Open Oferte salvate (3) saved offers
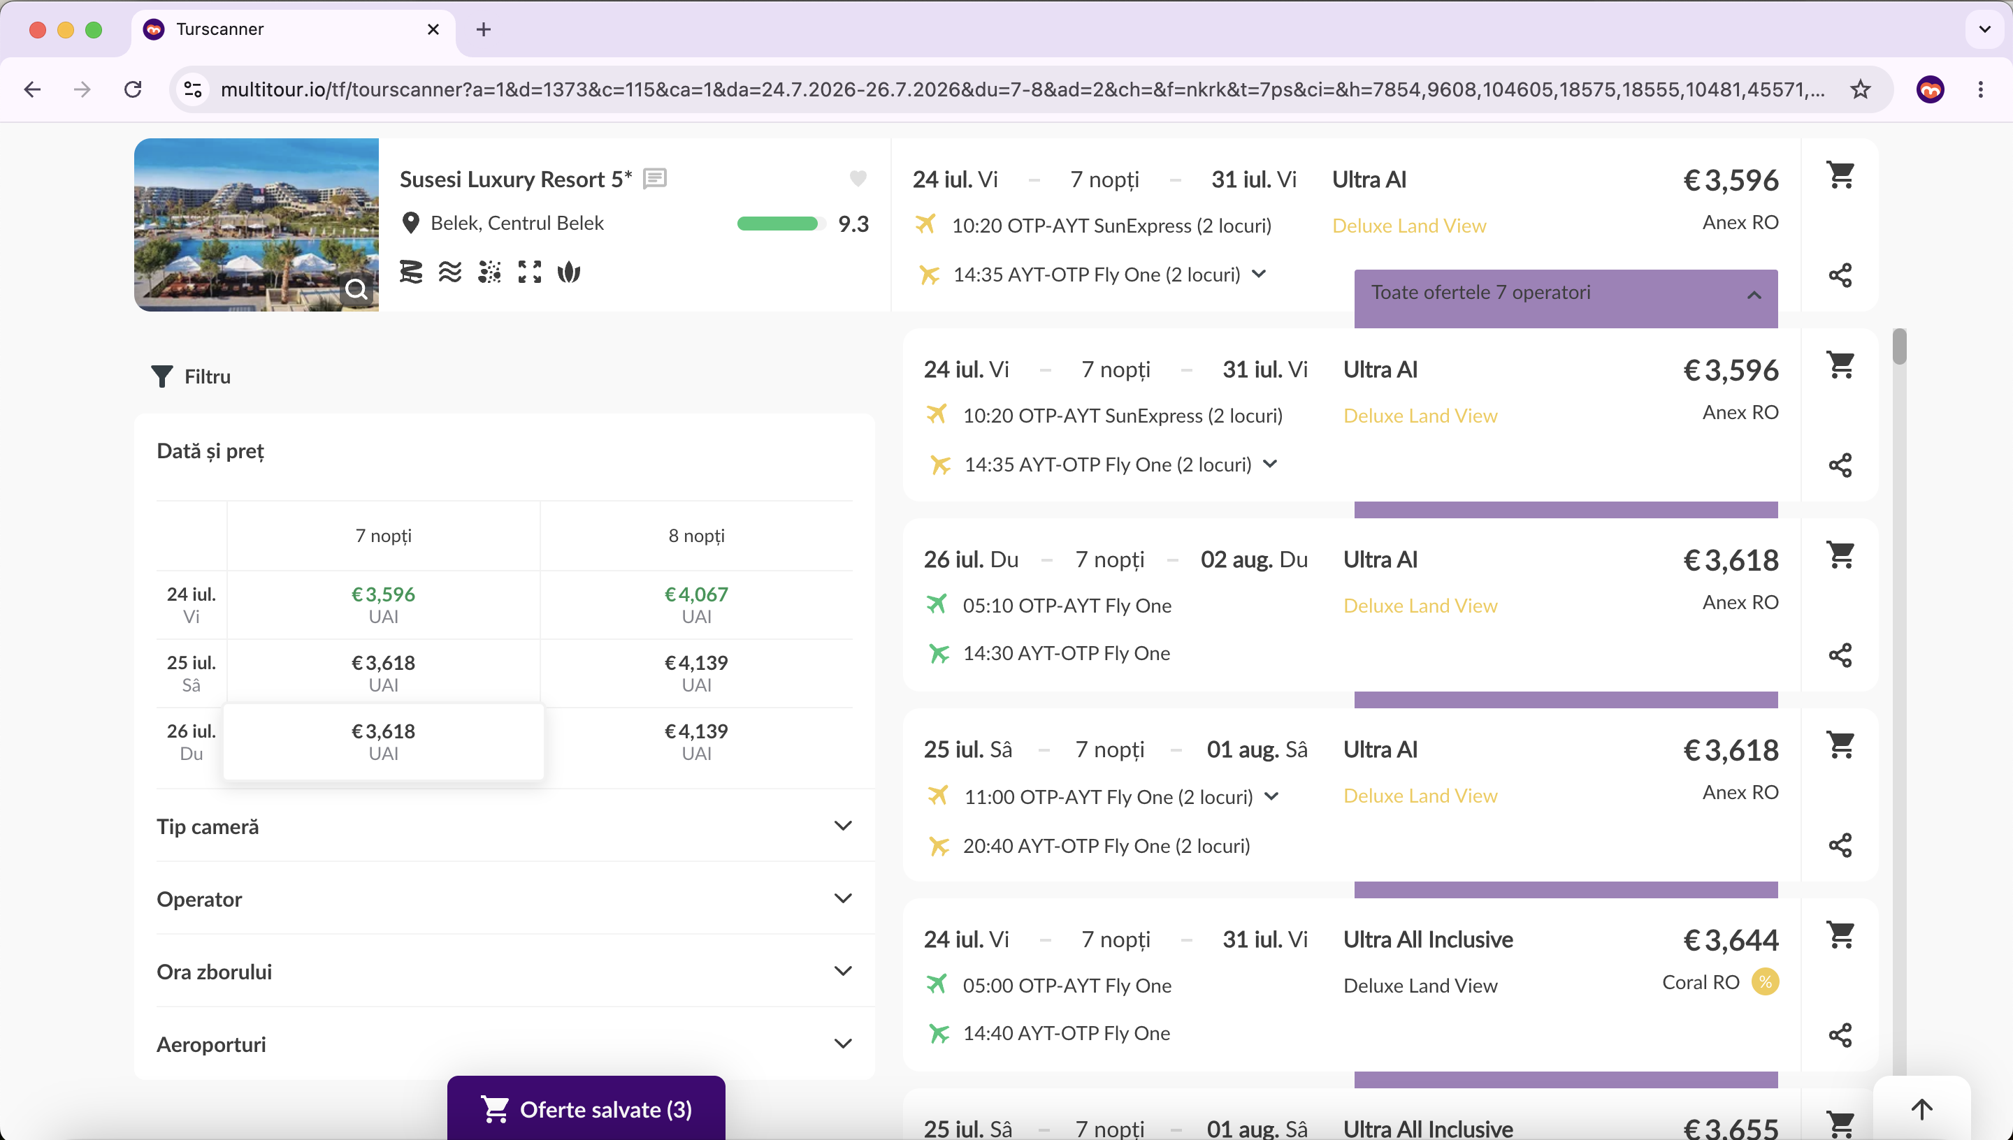Image resolution: width=2013 pixels, height=1140 pixels. point(586,1109)
